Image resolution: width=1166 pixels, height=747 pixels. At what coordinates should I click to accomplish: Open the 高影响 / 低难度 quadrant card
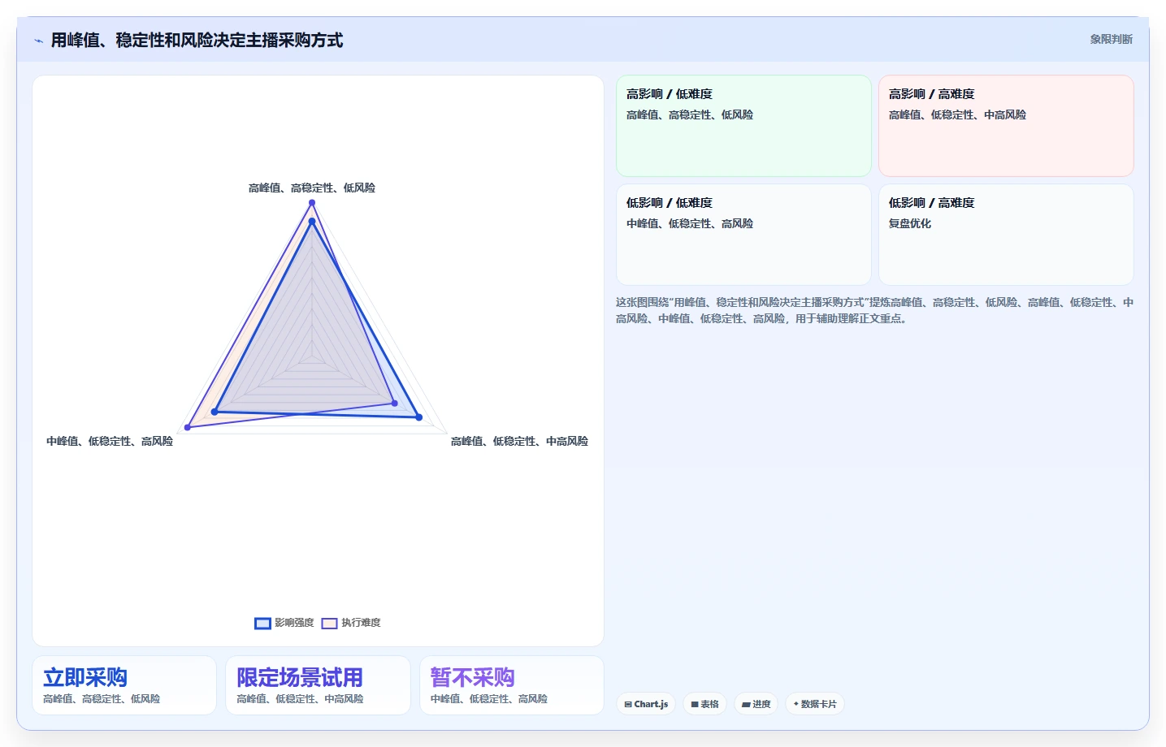743,126
